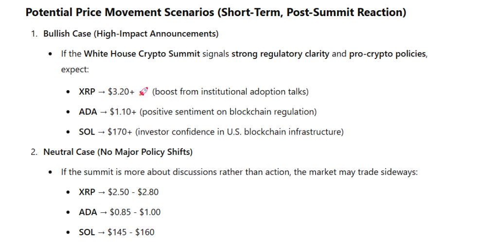
Task: Click the bold 'pro-crypto policies' phrase
Action: [x=388, y=54]
